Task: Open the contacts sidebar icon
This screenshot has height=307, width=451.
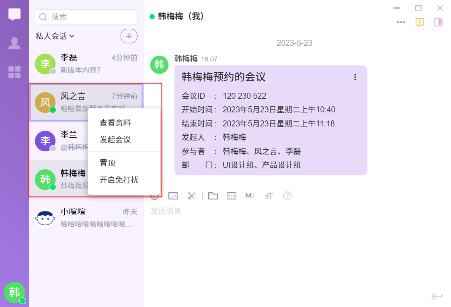Action: coord(14,43)
